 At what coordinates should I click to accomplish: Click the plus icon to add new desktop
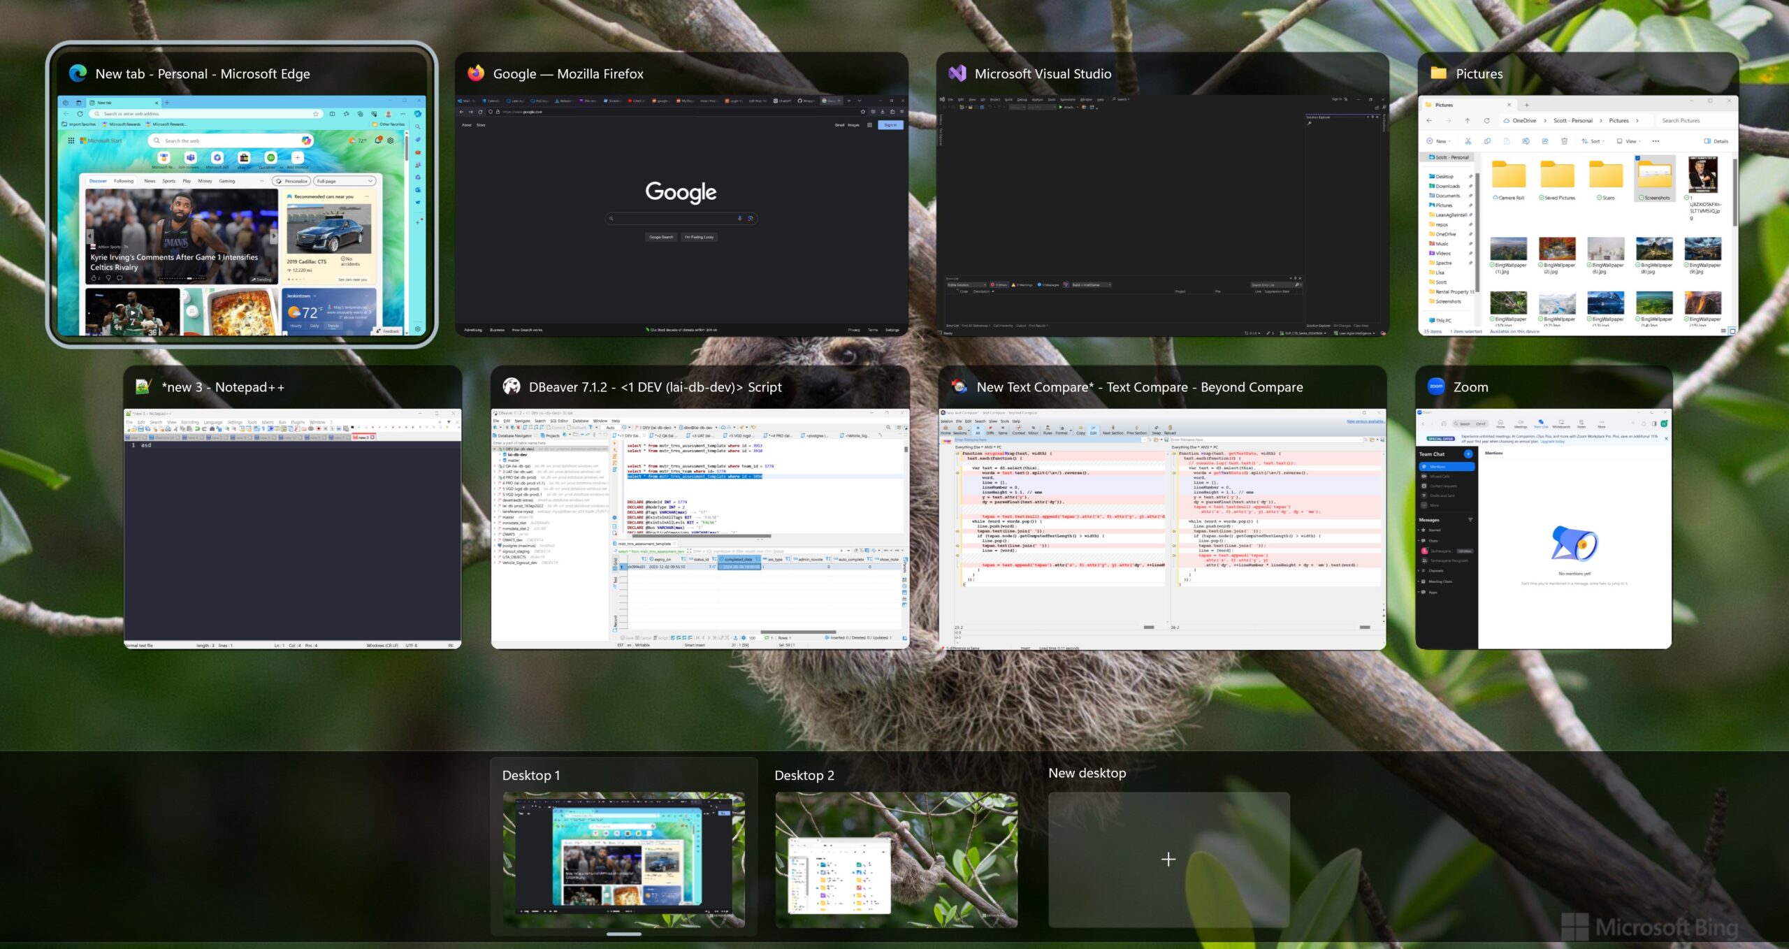[x=1168, y=860]
